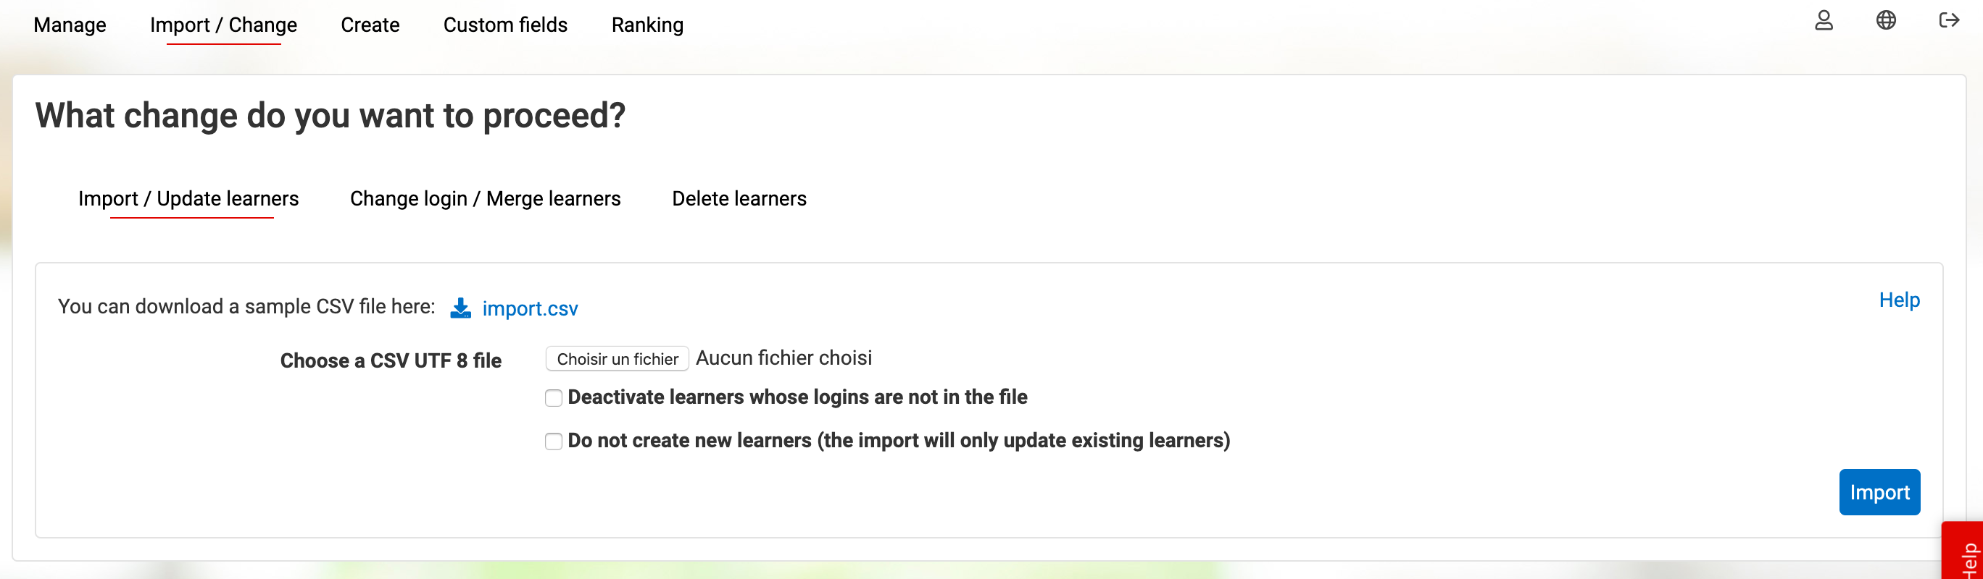Download the import.csv sample file
This screenshot has width=1983, height=579.
click(x=531, y=309)
